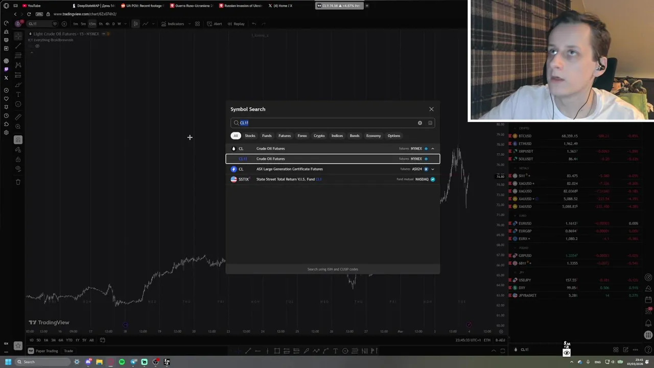Collapse the CL NYMEX Crude Oil row
Image resolution: width=654 pixels, height=368 pixels.
pyautogui.click(x=433, y=149)
